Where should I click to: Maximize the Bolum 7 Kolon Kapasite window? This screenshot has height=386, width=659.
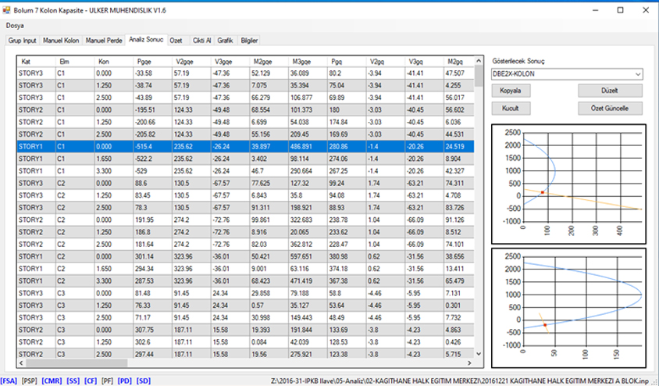[620, 10]
